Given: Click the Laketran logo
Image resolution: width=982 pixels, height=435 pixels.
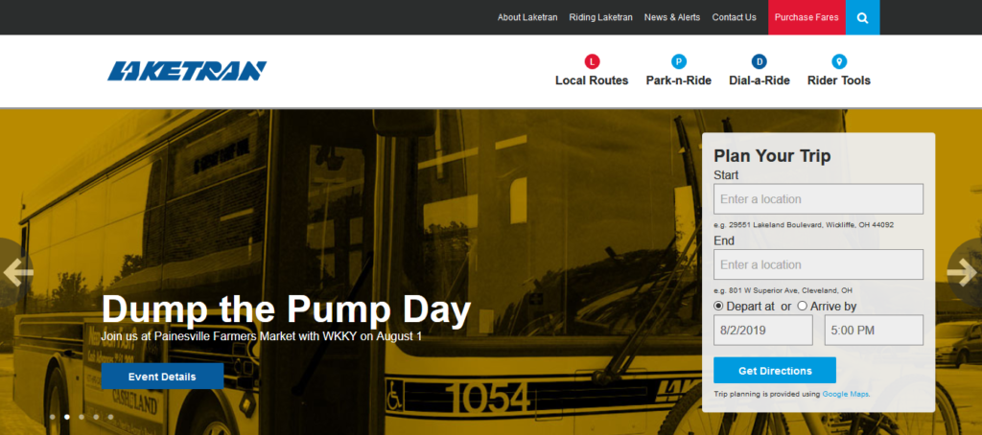Looking at the screenshot, I should [187, 71].
